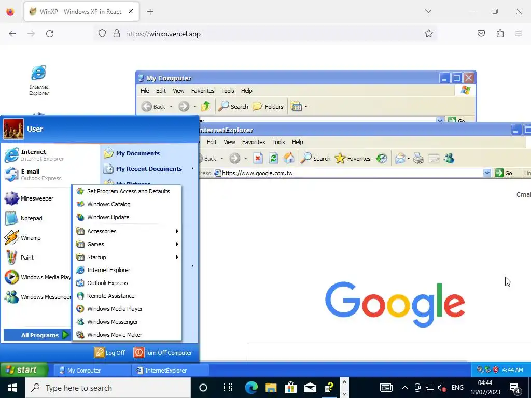Image resolution: width=531 pixels, height=398 pixels.
Task: Click the Mail icon in InternetExplorer toolbar
Action: [x=400, y=158]
